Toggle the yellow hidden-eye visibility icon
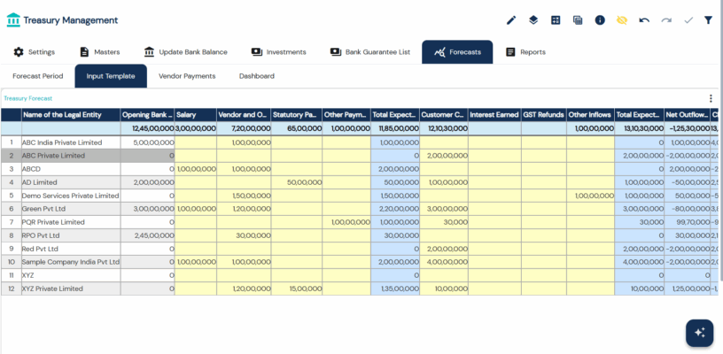Viewport: 723px width, 354px height. click(622, 19)
